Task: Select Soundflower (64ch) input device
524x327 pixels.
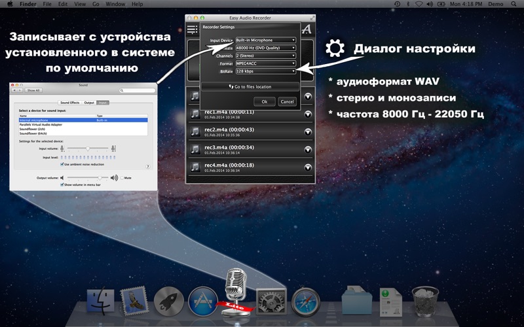Action: coord(83,133)
